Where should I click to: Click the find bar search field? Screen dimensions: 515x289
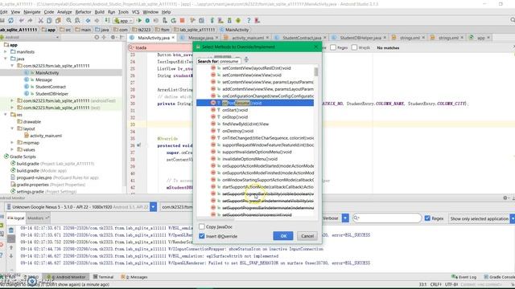coord(160,47)
